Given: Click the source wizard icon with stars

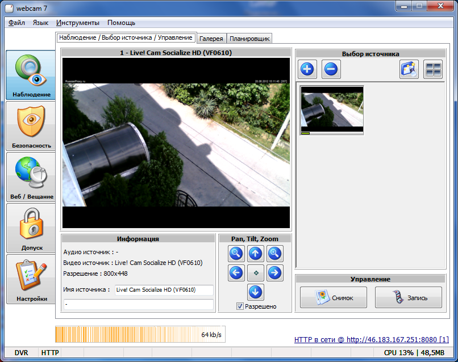Looking at the screenshot, I should coord(409,69).
